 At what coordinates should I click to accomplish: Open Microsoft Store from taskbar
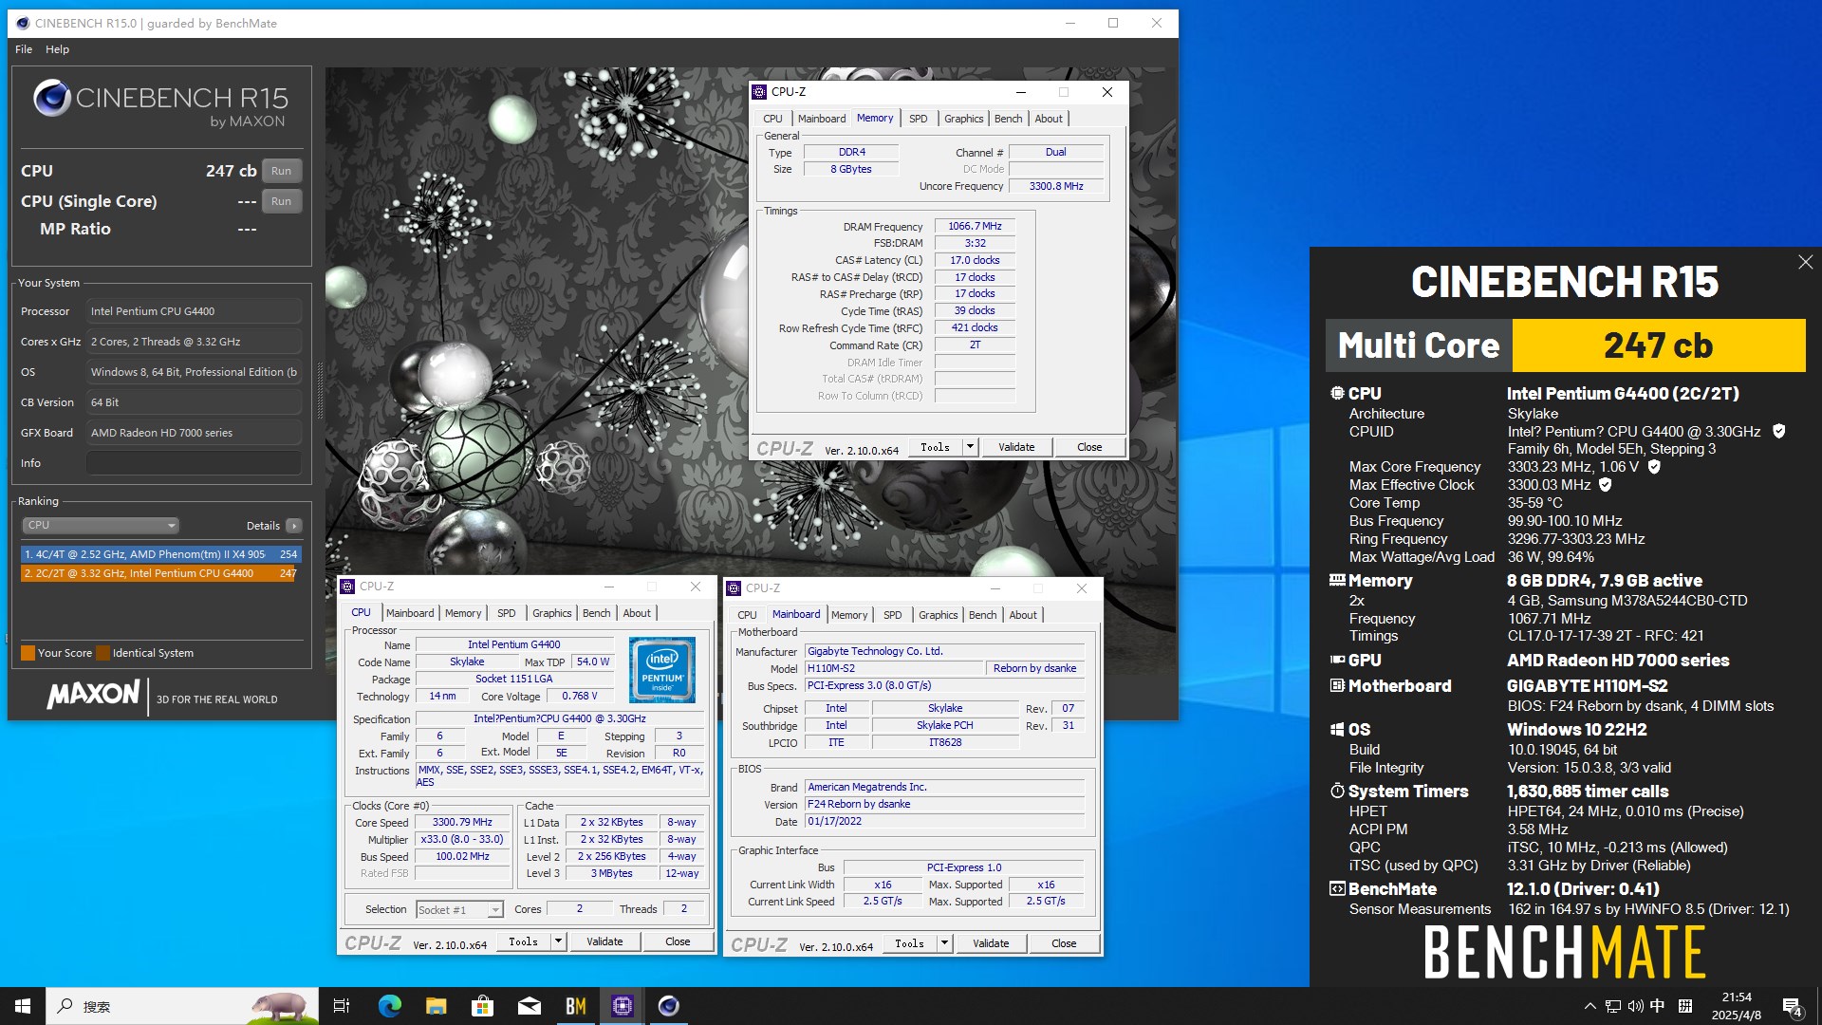482,1006
